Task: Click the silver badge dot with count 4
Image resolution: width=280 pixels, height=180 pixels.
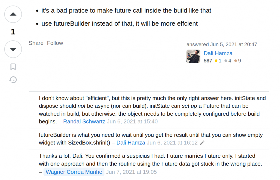Action: [226, 61]
